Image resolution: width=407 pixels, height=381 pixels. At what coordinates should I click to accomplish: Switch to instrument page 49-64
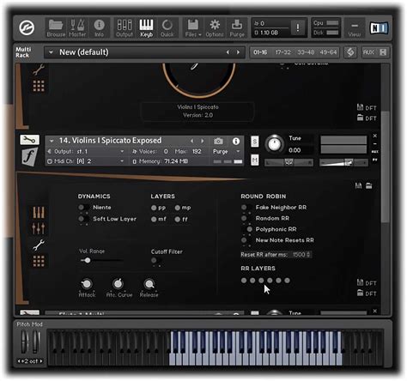pos(328,52)
